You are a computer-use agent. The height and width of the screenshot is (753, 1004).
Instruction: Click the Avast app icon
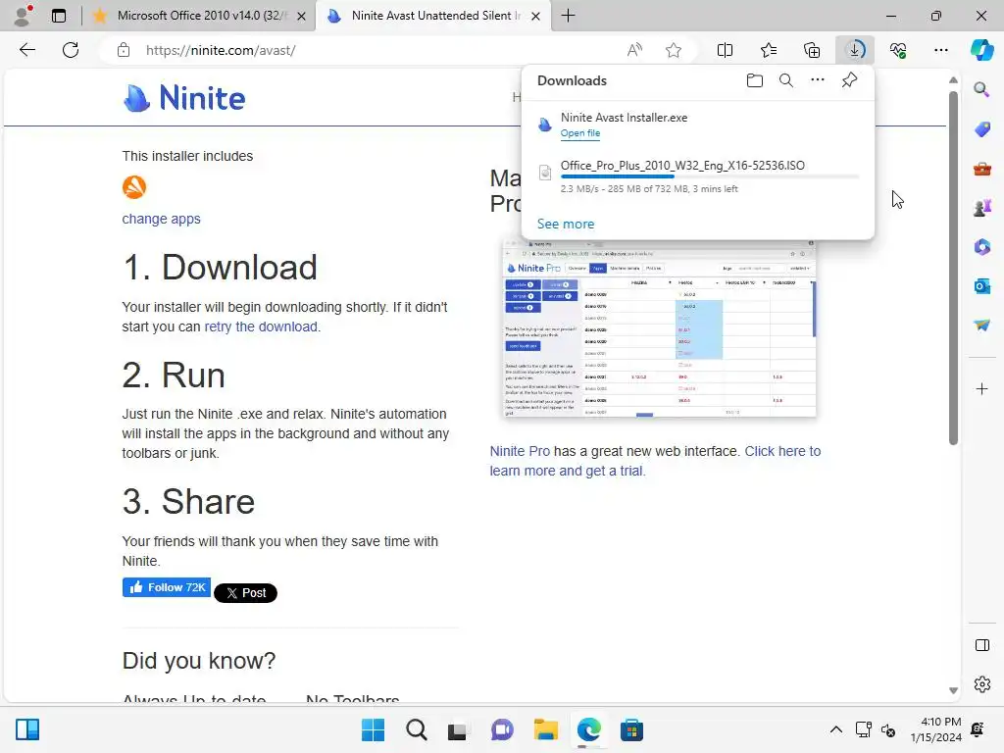[133, 187]
